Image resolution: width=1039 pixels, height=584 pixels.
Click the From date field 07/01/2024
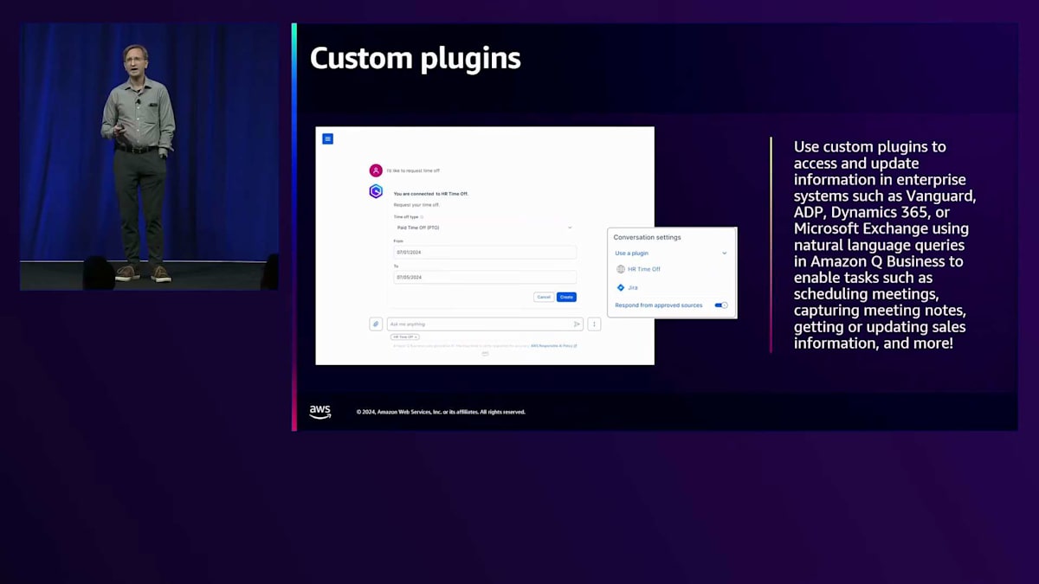pos(485,252)
